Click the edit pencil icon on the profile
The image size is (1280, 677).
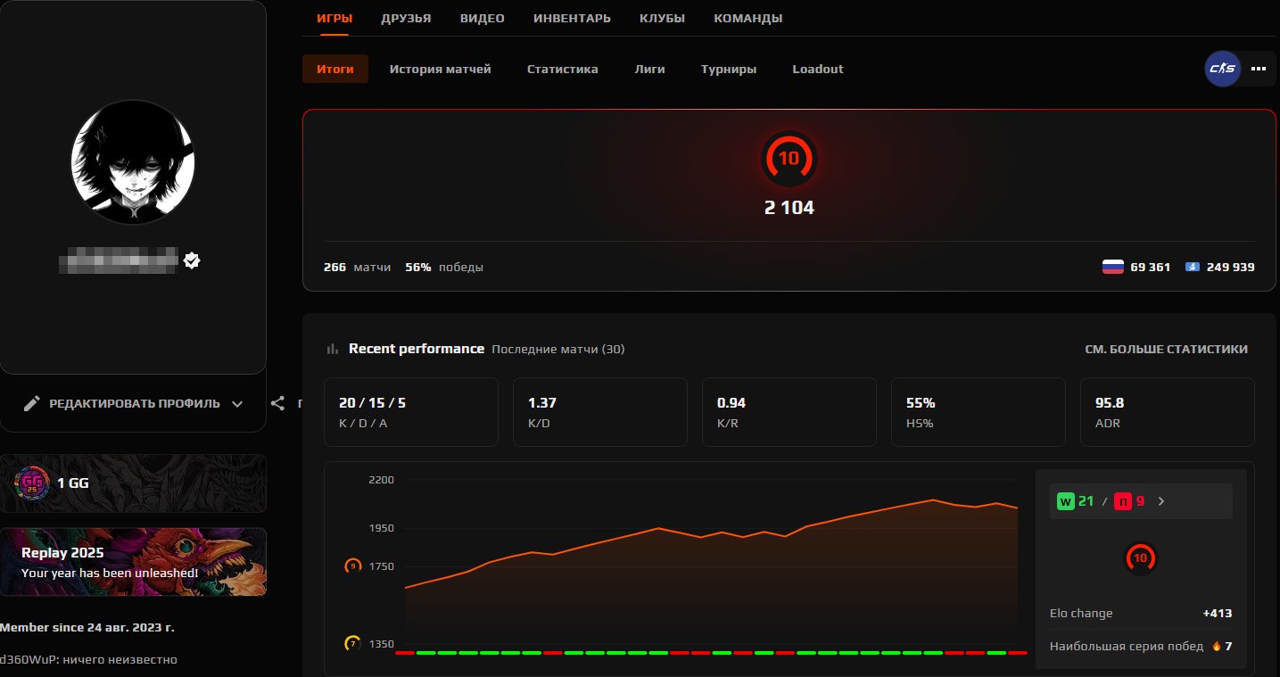[33, 403]
